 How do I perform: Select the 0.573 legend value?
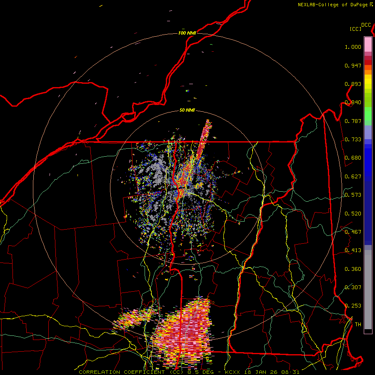(x=353, y=195)
